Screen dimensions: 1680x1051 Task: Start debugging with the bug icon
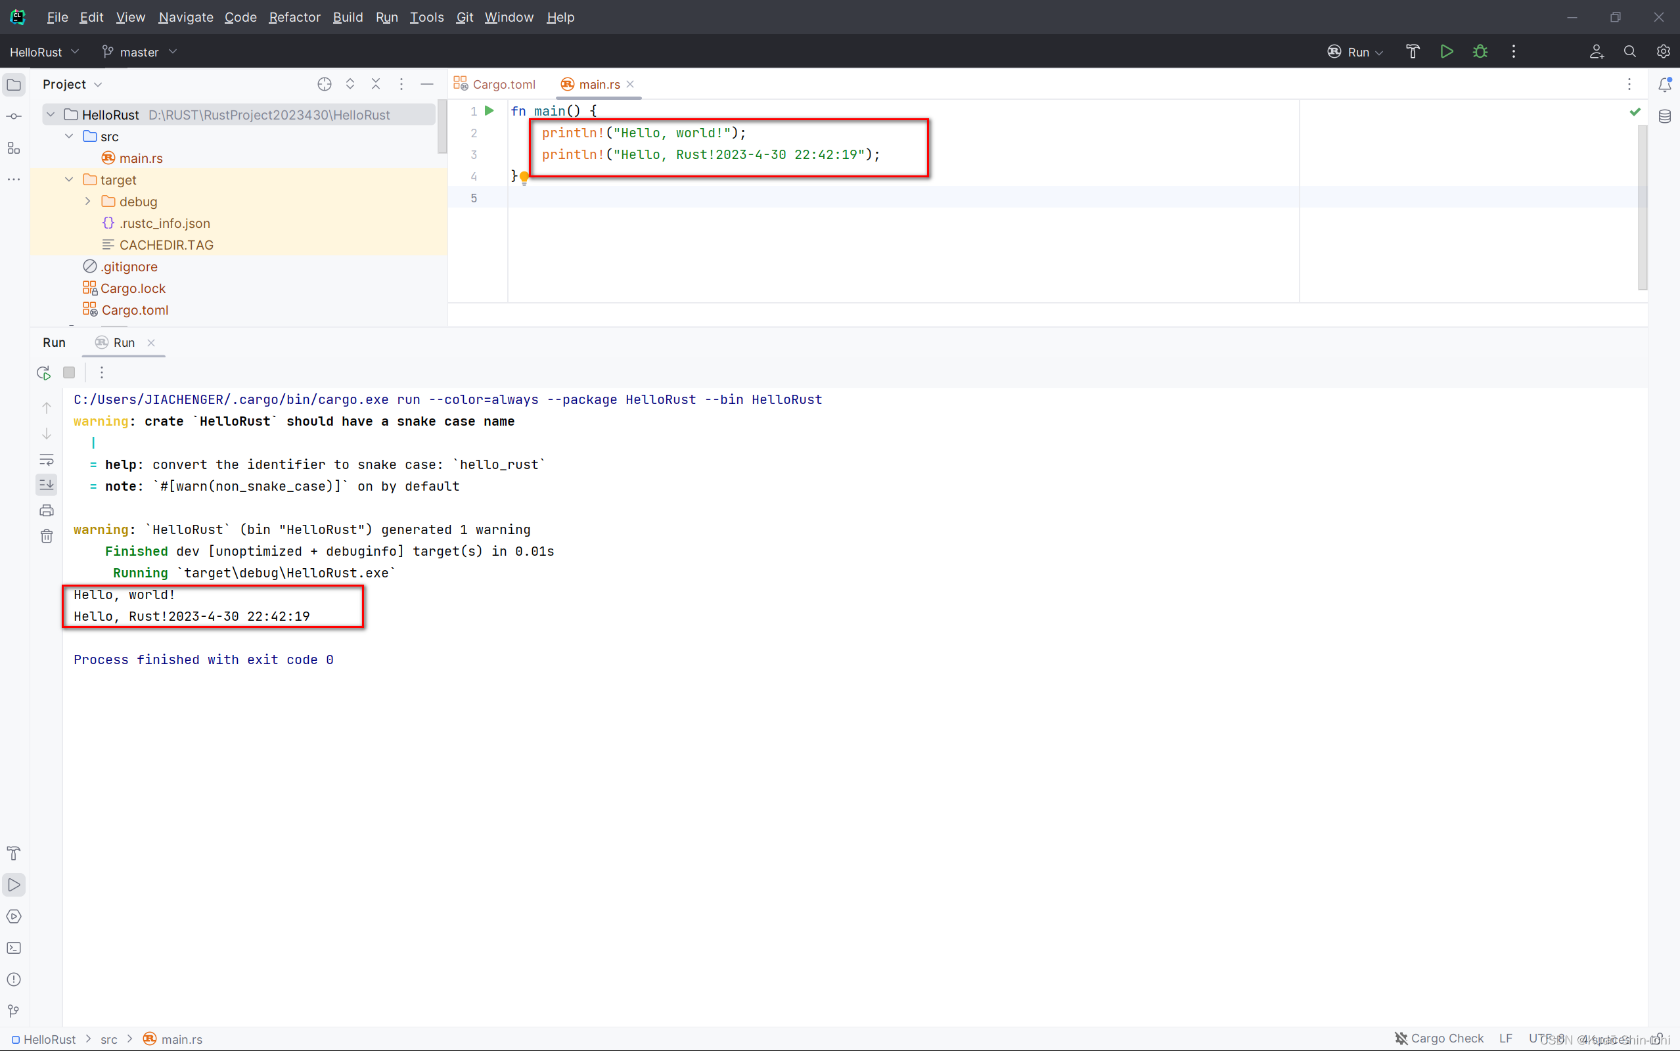[1480, 51]
